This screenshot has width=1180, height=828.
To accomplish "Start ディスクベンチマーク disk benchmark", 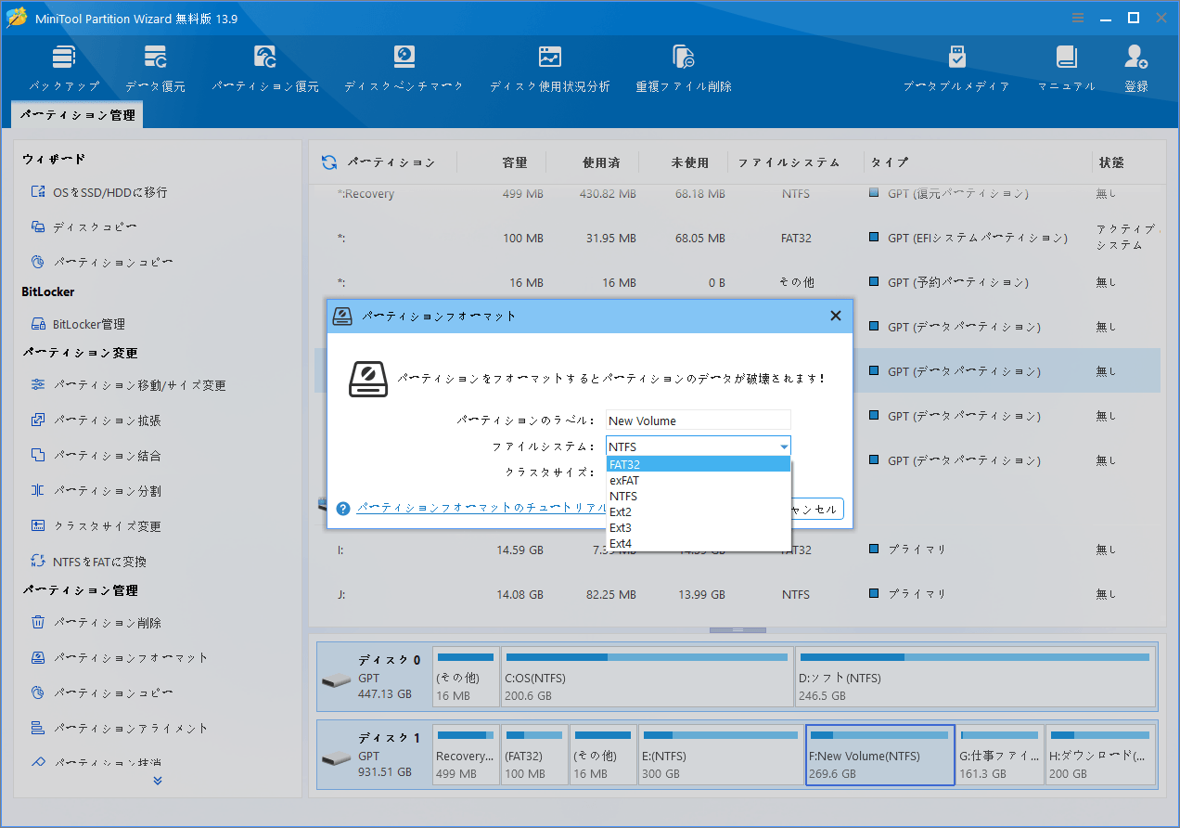I will click(404, 68).
